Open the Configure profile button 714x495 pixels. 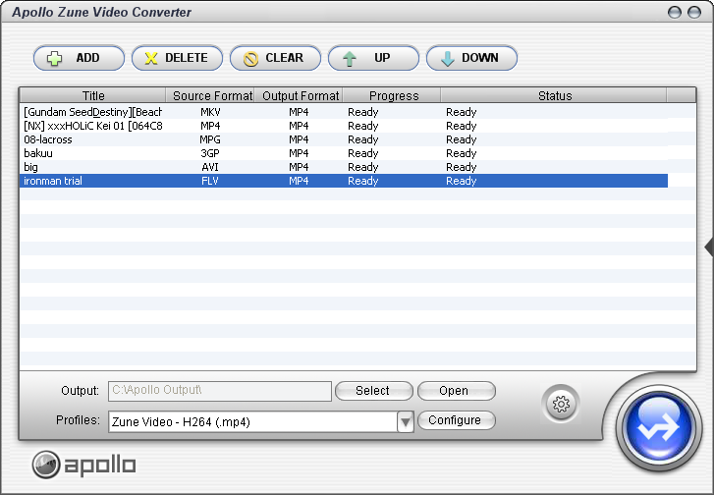point(456,420)
